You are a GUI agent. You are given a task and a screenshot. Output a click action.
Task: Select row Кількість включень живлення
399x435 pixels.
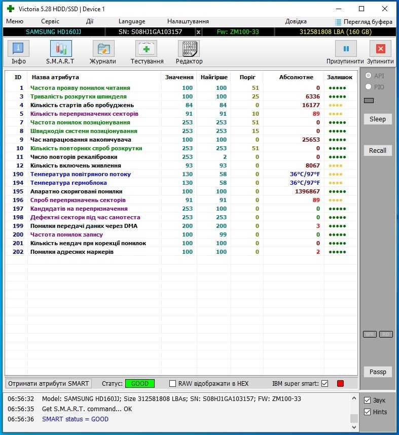point(181,165)
